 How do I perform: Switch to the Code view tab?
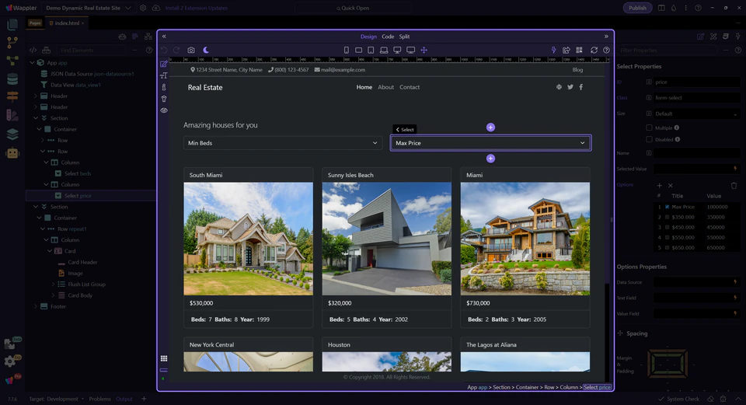(388, 37)
